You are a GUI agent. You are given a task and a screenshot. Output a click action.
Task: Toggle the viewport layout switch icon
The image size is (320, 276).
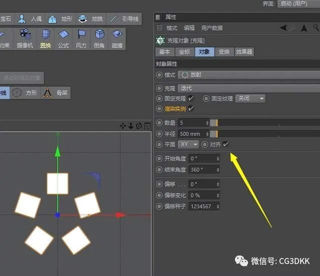pos(147,126)
